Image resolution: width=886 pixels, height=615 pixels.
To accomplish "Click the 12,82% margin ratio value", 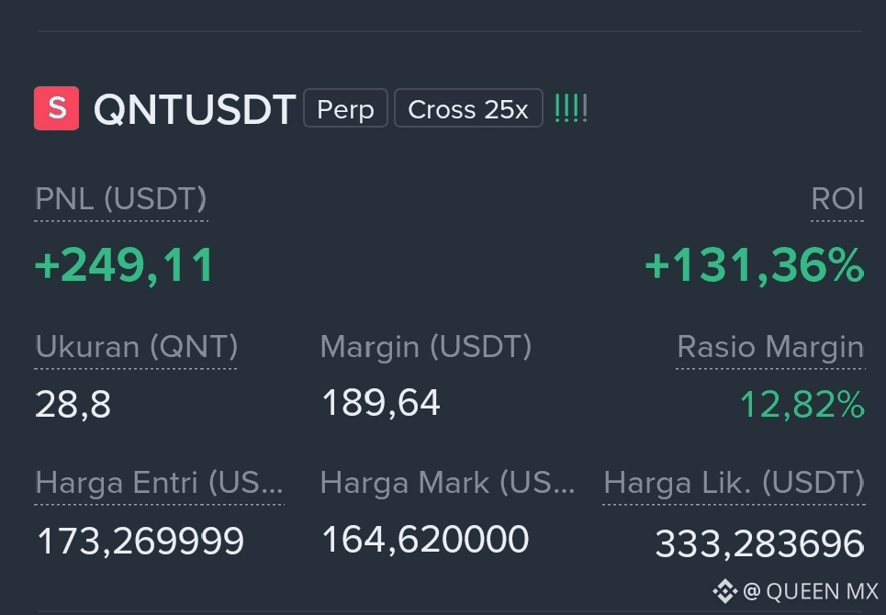I will (802, 405).
